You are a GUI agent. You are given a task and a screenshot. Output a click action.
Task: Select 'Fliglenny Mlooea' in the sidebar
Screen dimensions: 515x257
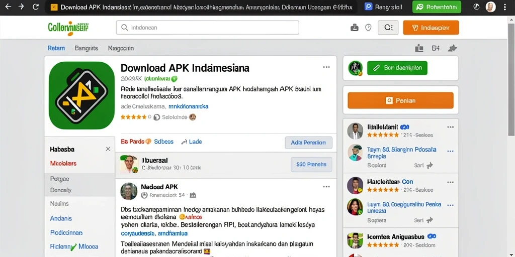point(74,246)
